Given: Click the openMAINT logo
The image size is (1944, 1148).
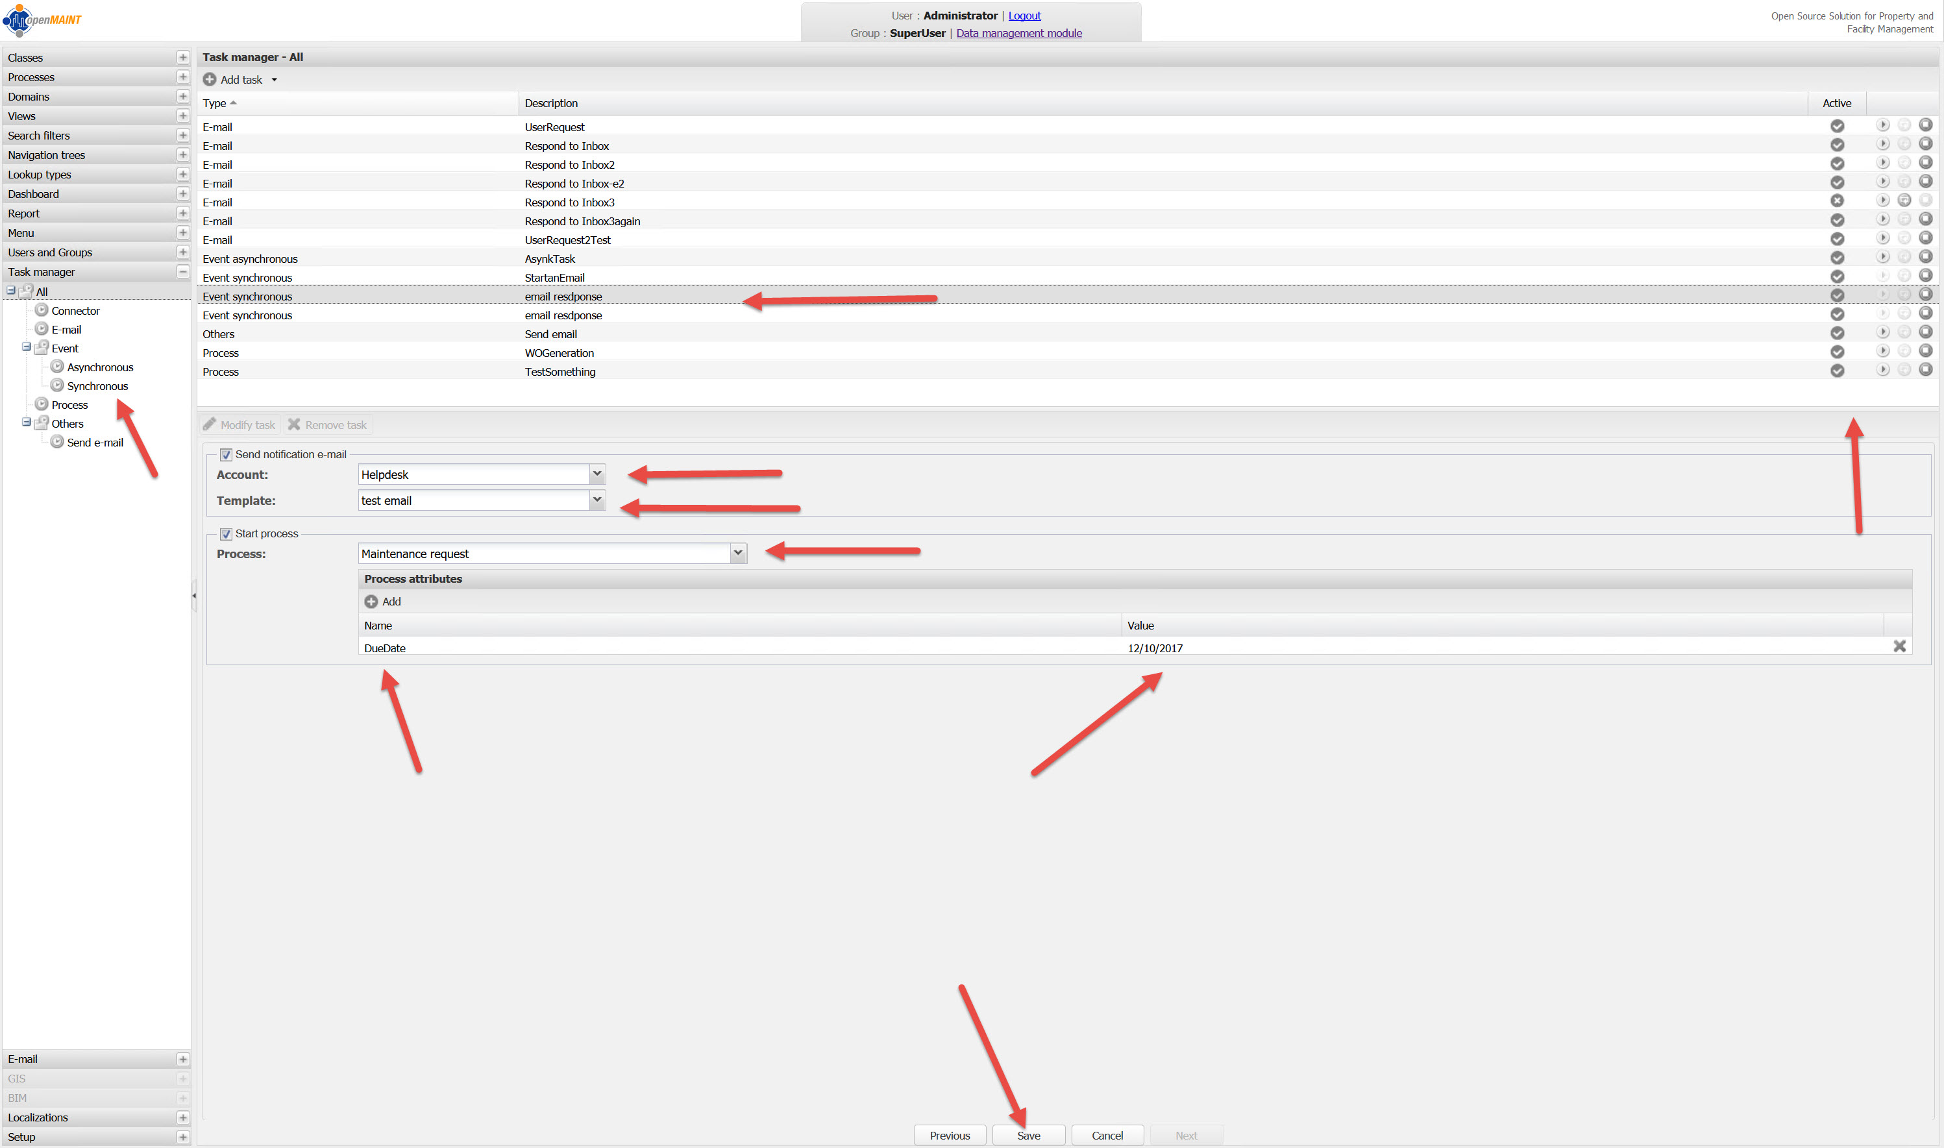Looking at the screenshot, I should pos(43,20).
